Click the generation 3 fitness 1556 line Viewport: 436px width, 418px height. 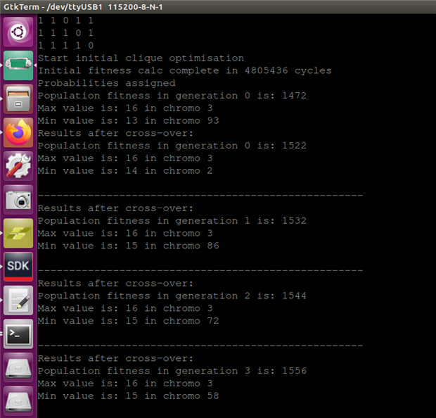pos(172,371)
